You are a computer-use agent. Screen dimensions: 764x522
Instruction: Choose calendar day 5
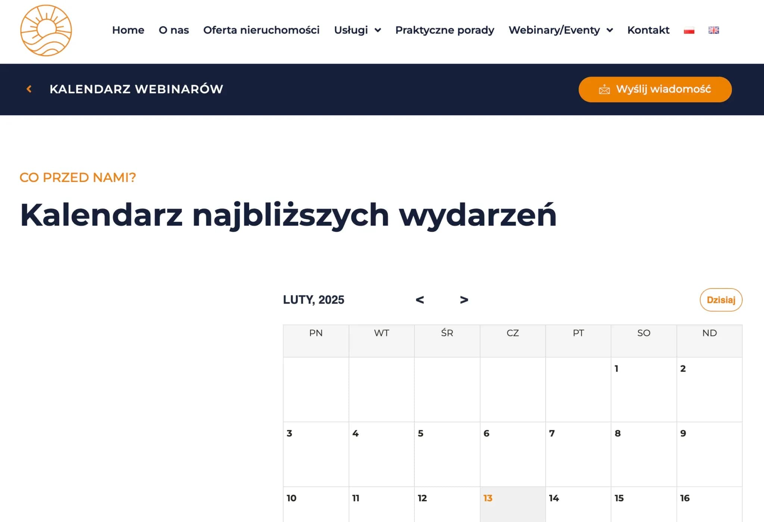(447, 454)
